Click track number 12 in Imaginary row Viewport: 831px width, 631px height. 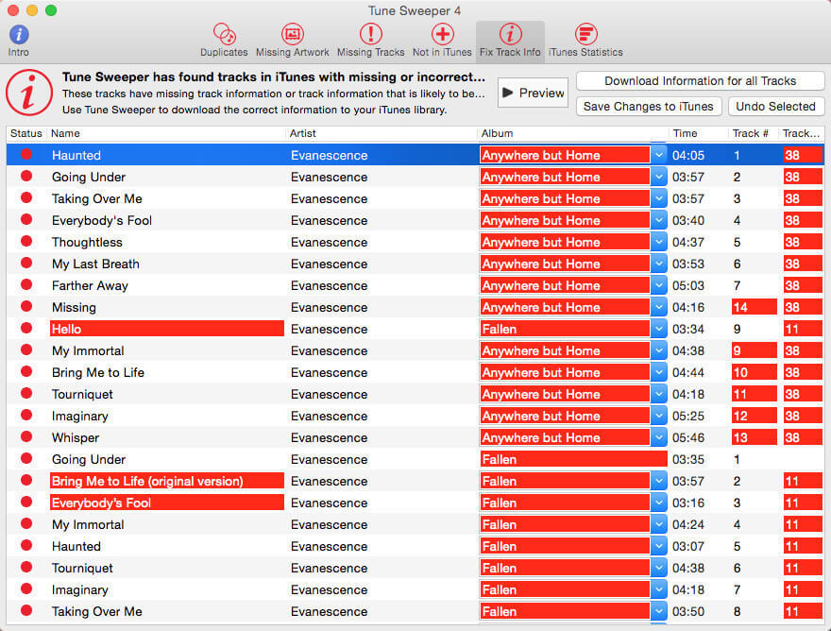pyautogui.click(x=754, y=417)
